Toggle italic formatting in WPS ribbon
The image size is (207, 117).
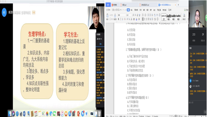click(120, 19)
